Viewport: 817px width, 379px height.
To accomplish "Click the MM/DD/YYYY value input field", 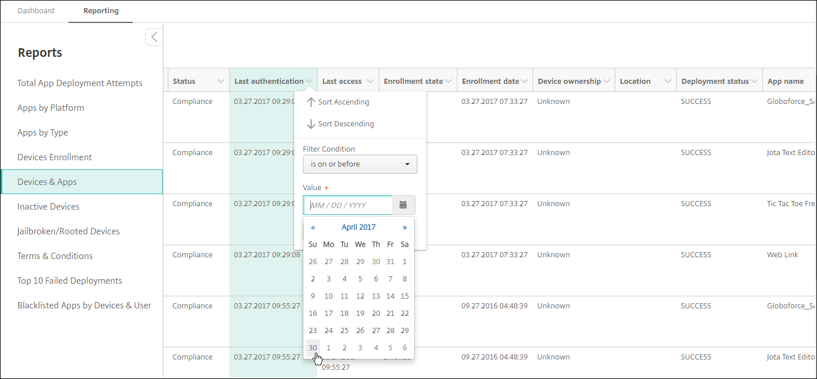I will pyautogui.click(x=348, y=205).
